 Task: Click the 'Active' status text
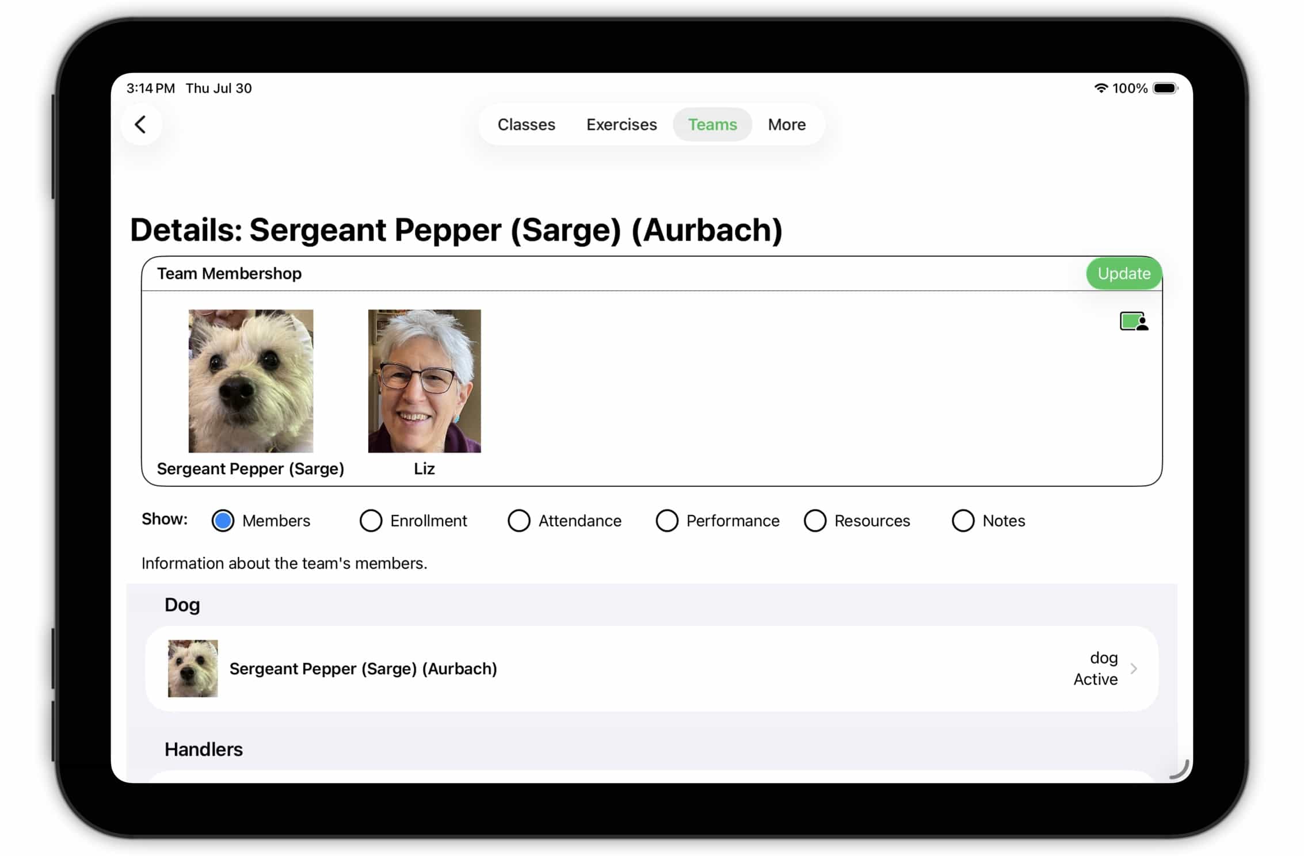coord(1095,679)
